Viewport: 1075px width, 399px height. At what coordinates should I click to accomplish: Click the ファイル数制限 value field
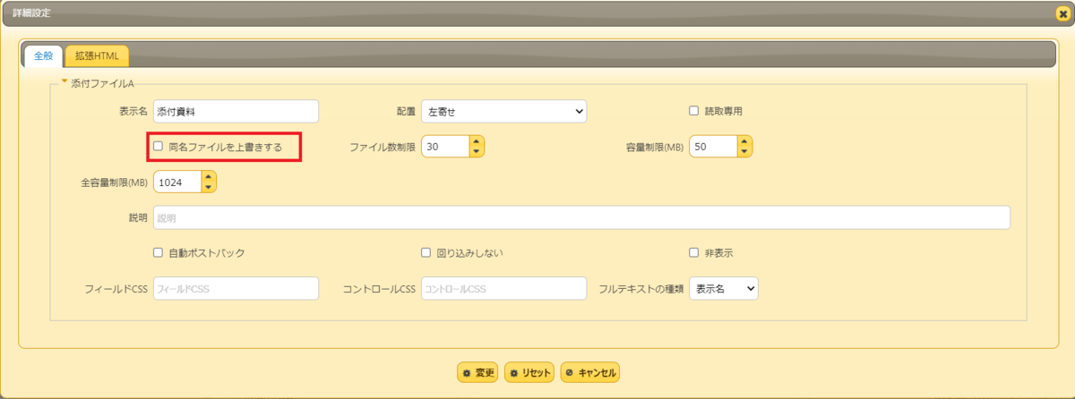click(444, 146)
